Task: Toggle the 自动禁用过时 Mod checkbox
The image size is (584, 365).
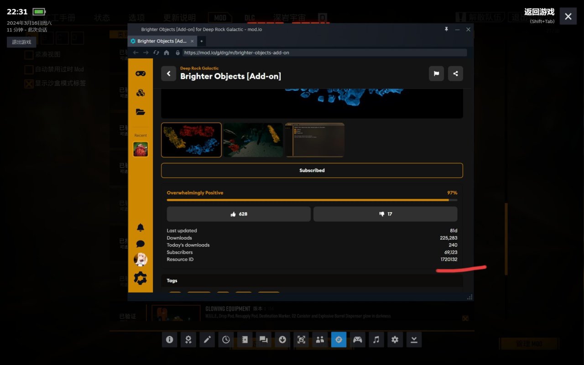Action: coord(29,69)
